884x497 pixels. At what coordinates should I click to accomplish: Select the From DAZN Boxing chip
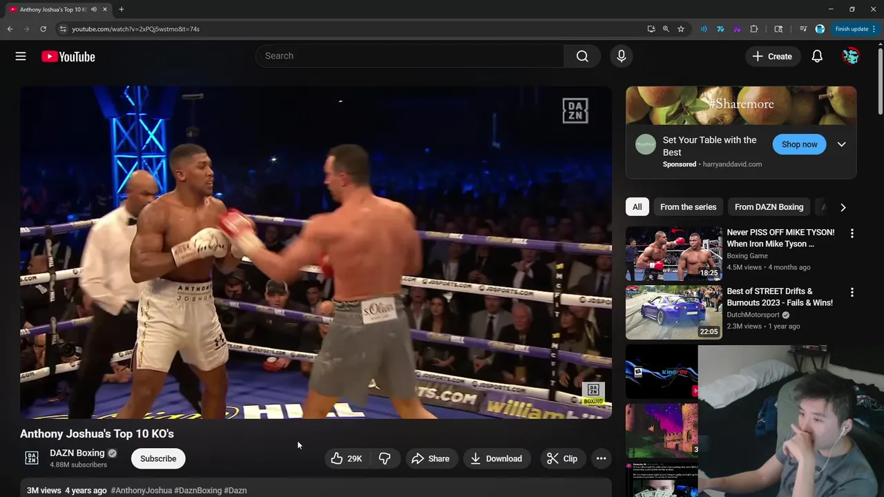[x=769, y=207]
